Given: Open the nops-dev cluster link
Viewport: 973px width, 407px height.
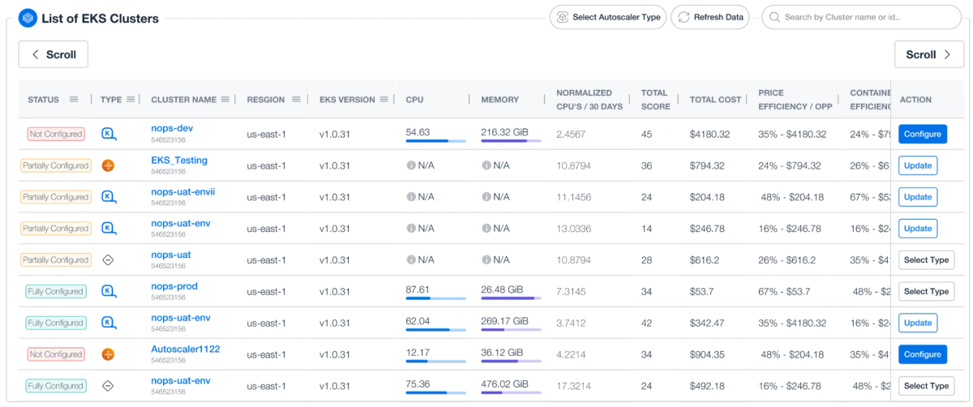Looking at the screenshot, I should click(x=172, y=129).
